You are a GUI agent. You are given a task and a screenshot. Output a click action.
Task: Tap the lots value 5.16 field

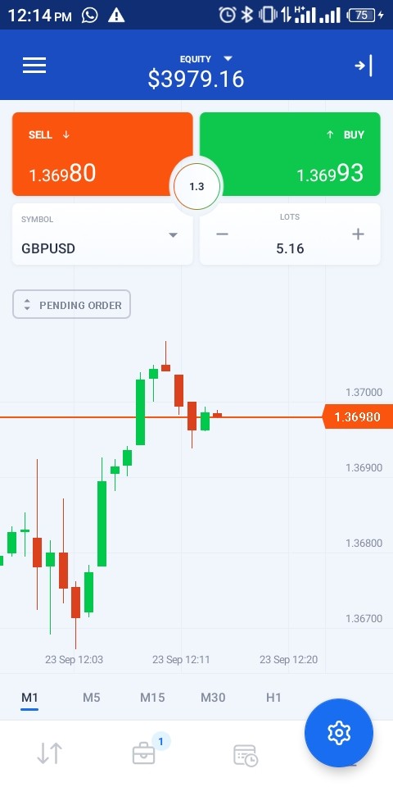(x=290, y=248)
